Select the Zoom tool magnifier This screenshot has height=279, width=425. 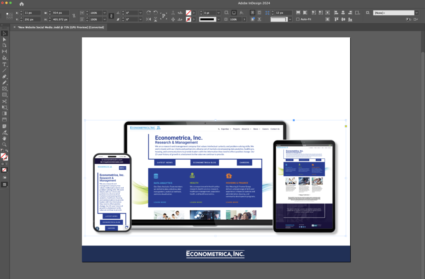click(x=4, y=145)
